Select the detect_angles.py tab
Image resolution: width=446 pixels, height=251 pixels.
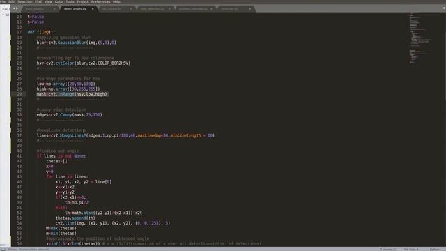click(x=78, y=9)
